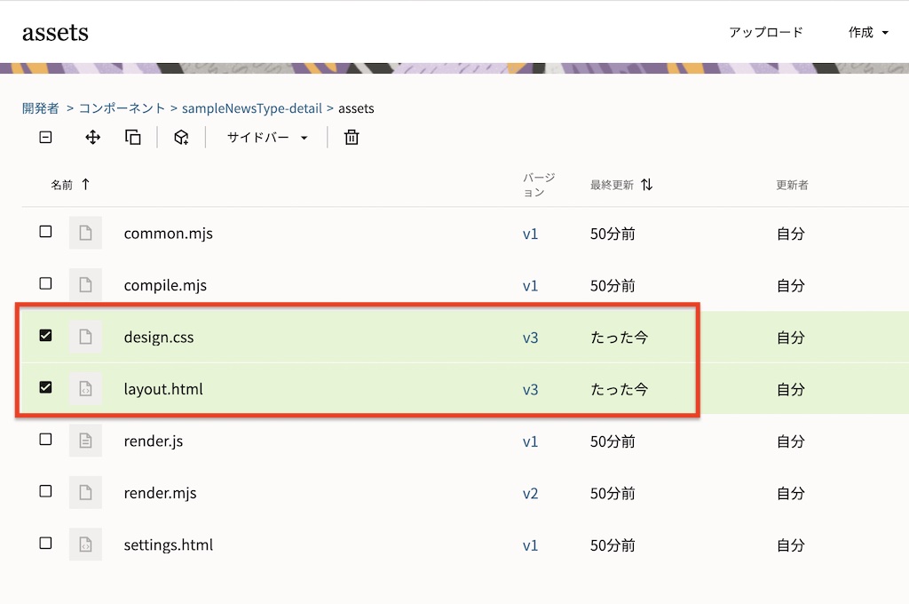Go to 開発者 breadcrumb
Viewport: 909px width, 604px height.
point(41,108)
